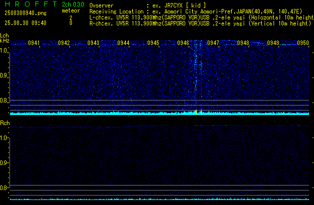Click the 0949 time marker
The width and height of the screenshot is (314, 205).
pyautogui.click(x=273, y=43)
